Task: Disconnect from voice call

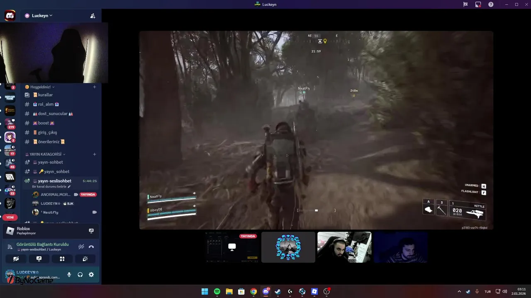Action: 91,247
